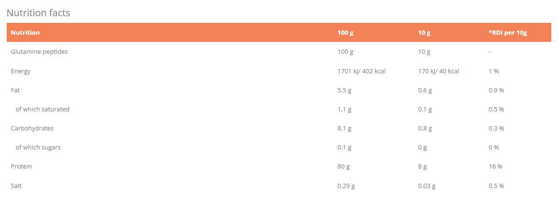Click the 170 kJ/ 40 kcal value
Screen dimensions: 558x199
(438, 71)
